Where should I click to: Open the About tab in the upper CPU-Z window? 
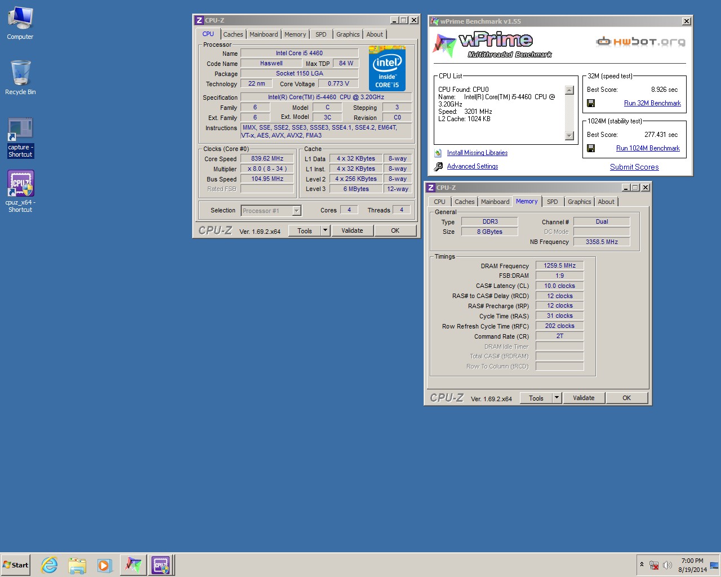tap(375, 34)
